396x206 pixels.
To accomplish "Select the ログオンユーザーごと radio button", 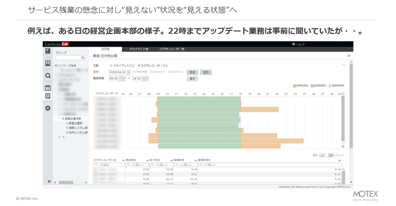I will pyautogui.click(x=139, y=66).
